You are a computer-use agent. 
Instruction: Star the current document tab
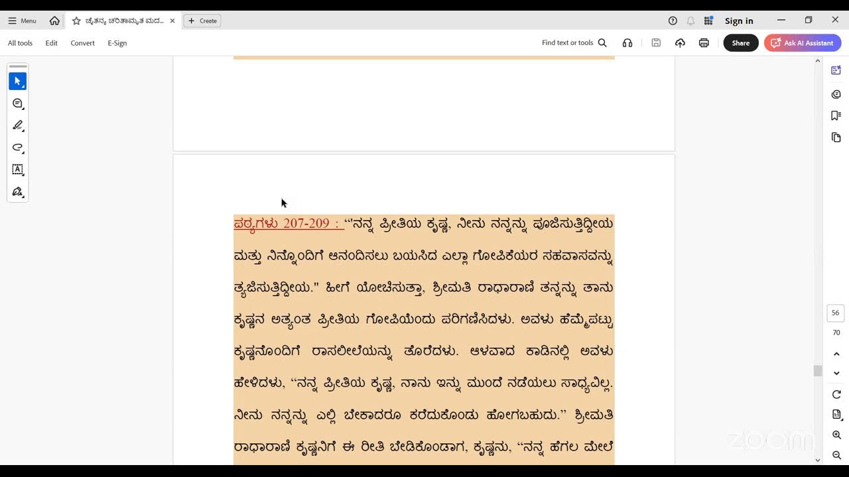[76, 21]
